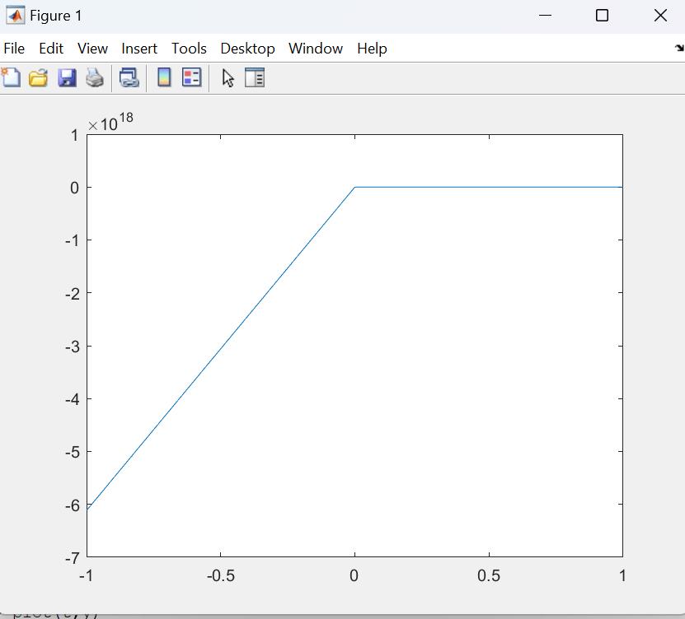
Task: Print the figure using the printer icon
Action: (95, 78)
